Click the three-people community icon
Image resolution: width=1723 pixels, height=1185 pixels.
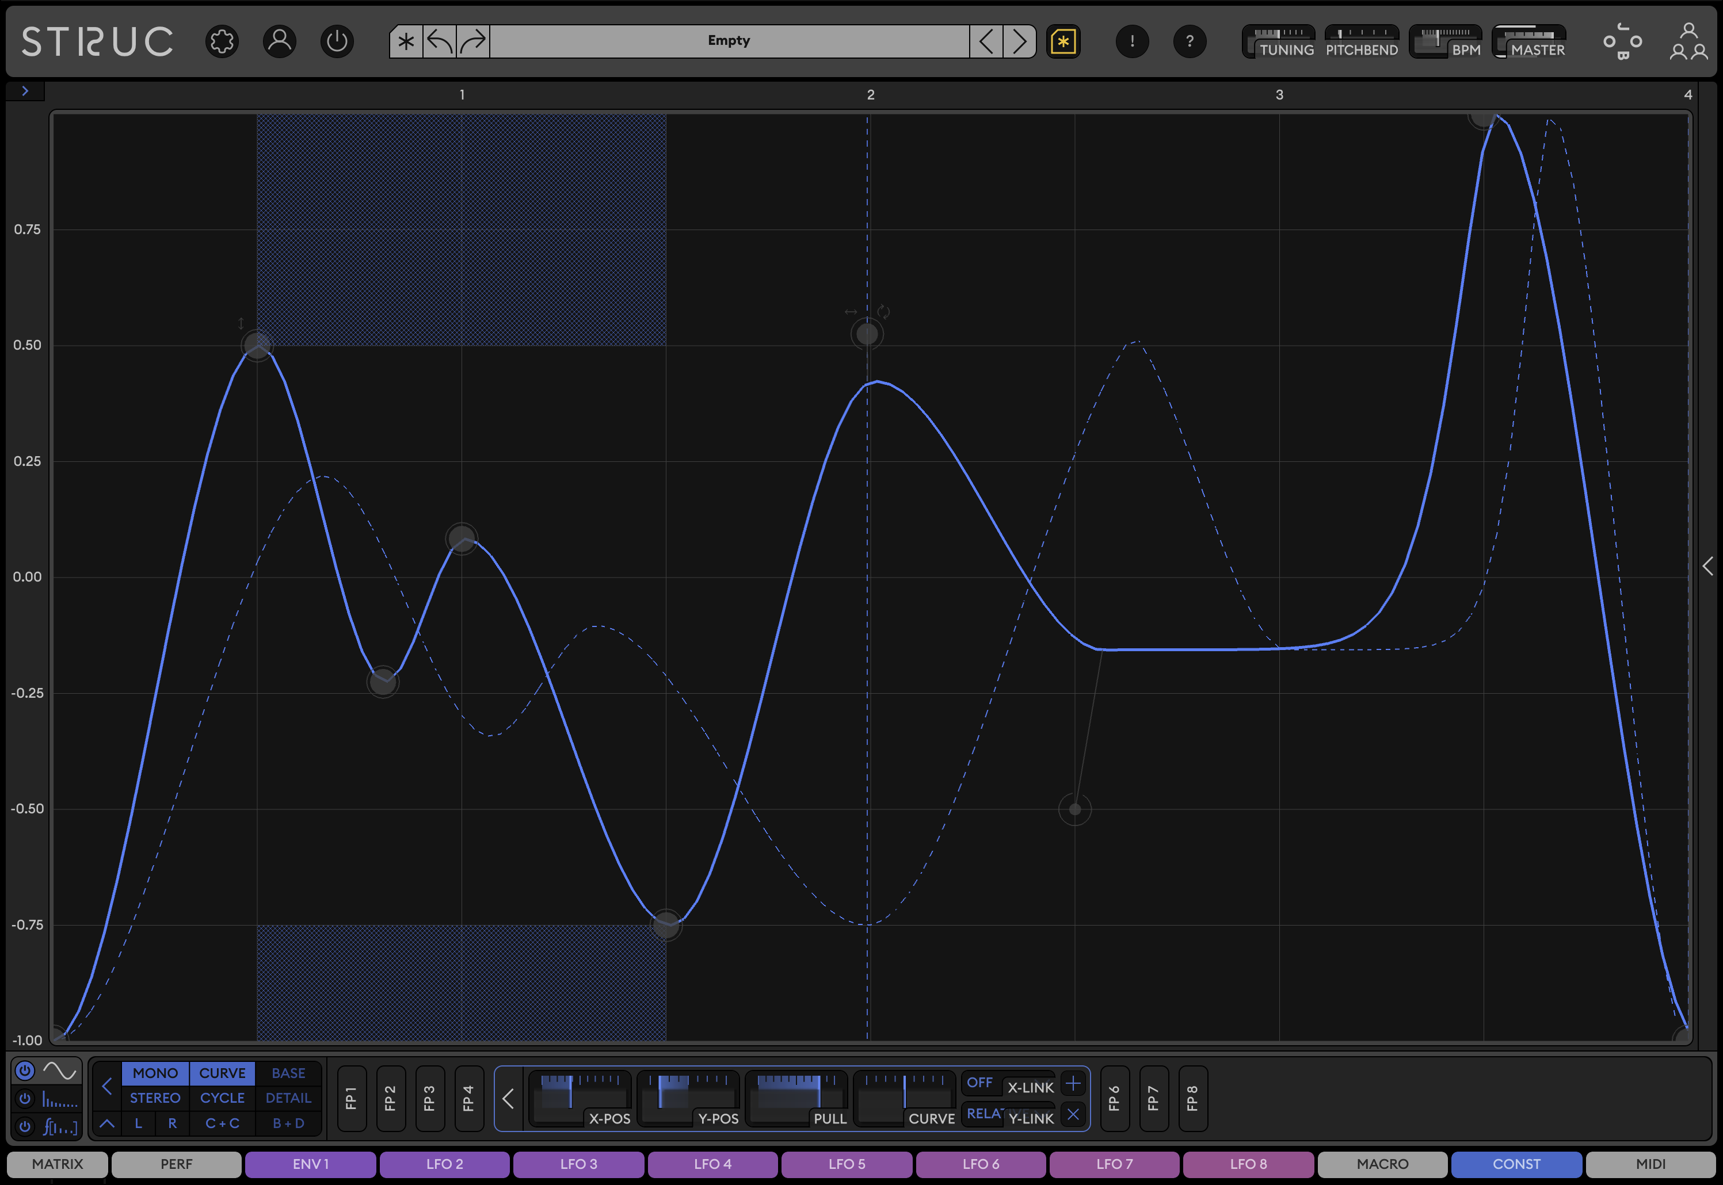pos(1688,41)
